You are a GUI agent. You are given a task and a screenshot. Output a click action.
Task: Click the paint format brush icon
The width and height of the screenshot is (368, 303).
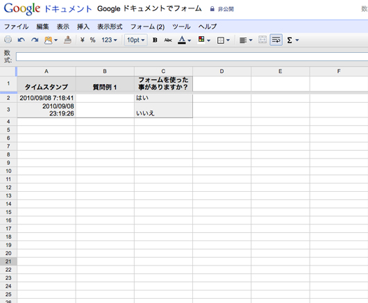click(x=67, y=40)
